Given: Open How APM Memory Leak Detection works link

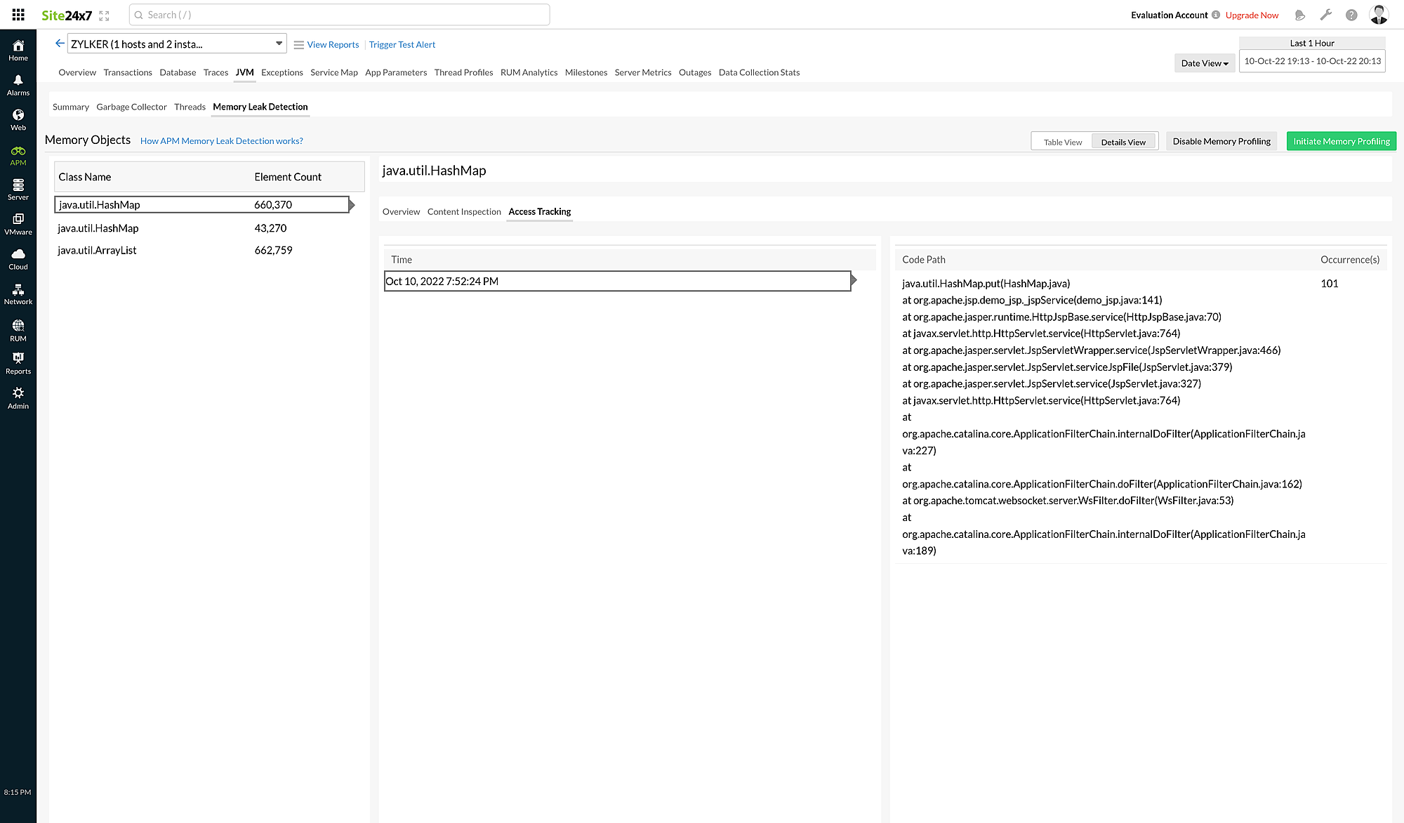Looking at the screenshot, I should pyautogui.click(x=221, y=140).
